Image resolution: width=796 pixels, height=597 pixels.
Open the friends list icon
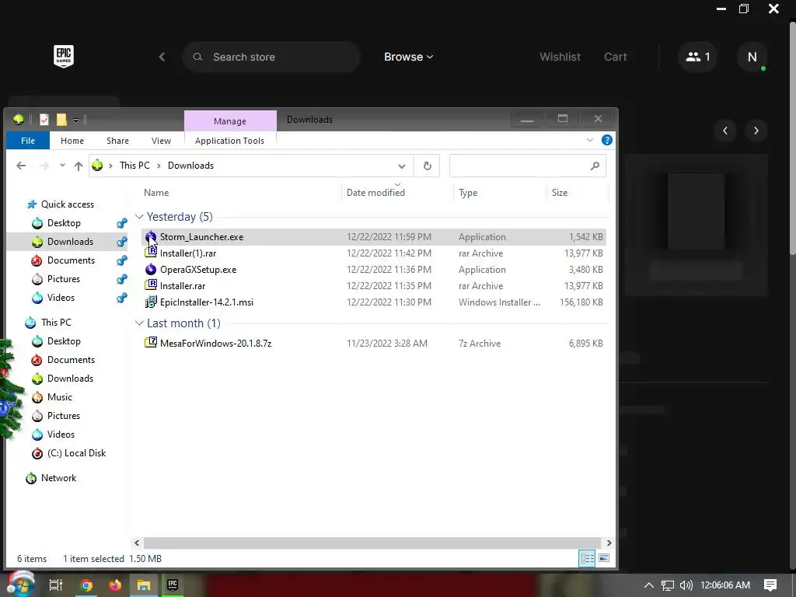click(x=697, y=57)
